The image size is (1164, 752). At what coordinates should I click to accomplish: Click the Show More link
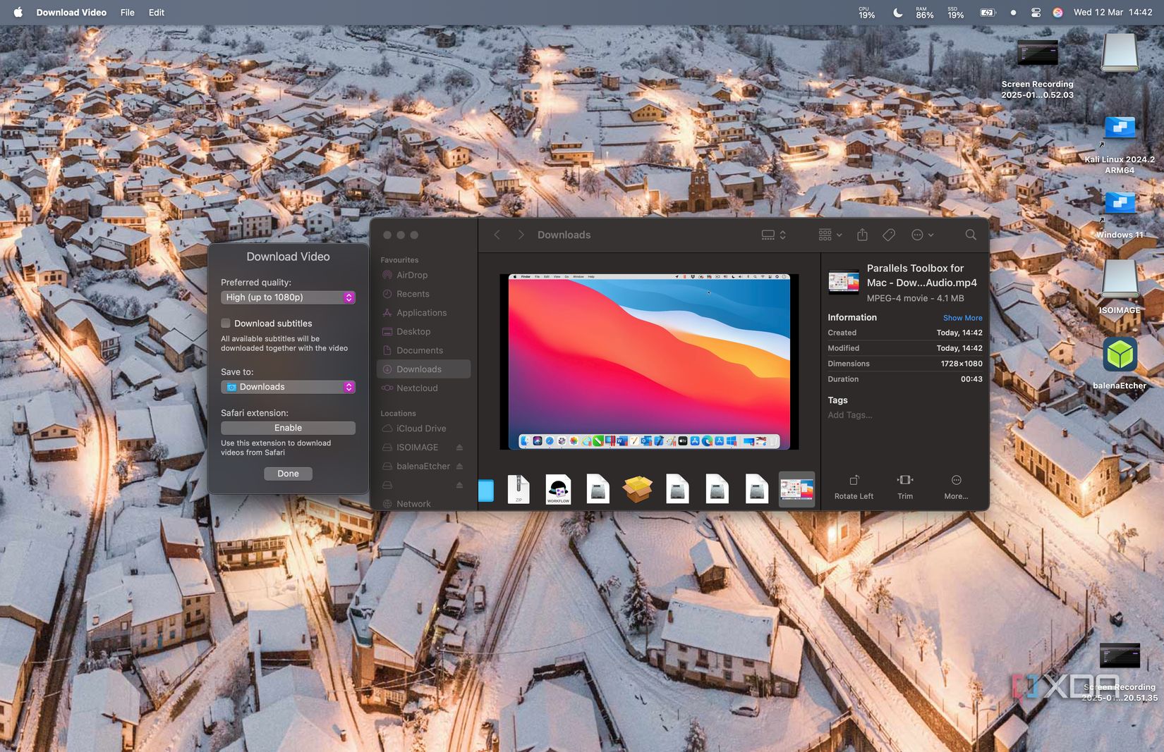coord(962,318)
